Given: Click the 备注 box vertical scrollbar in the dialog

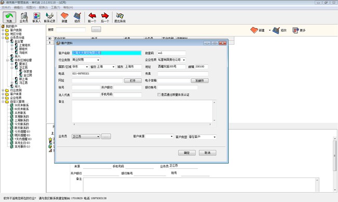Looking at the screenshot, I should coord(214,111).
